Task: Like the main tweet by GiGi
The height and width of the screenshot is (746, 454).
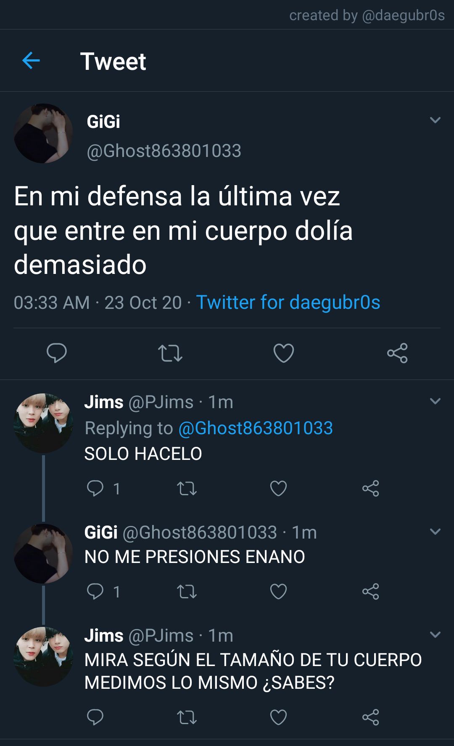Action: click(x=284, y=353)
